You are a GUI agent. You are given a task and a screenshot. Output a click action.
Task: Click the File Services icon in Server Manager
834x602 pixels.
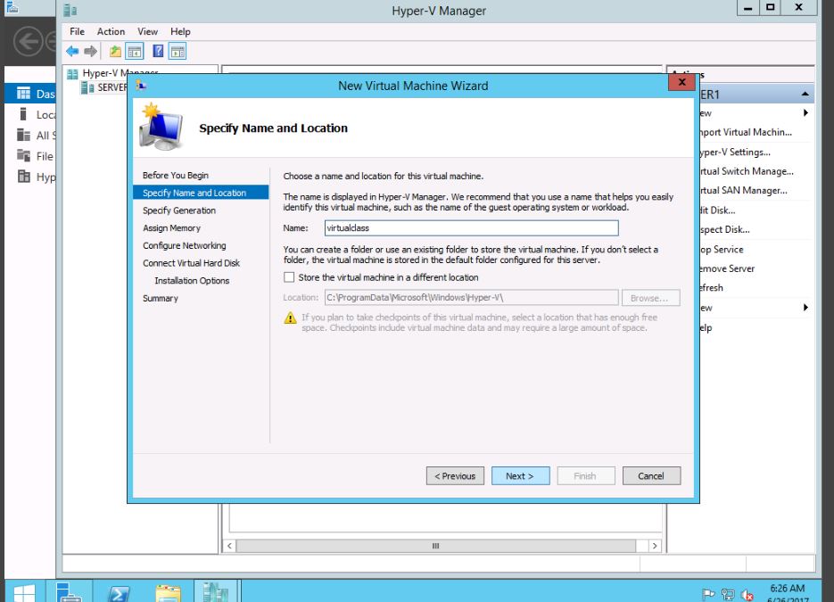pos(23,156)
